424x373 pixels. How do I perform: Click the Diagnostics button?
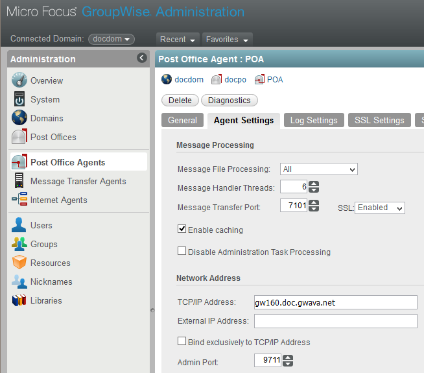click(x=230, y=101)
